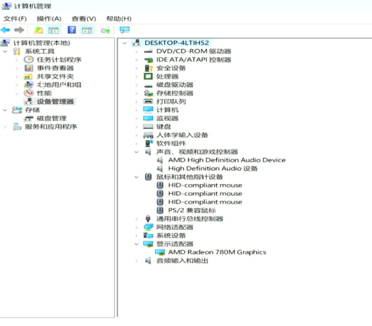Click the update driver toolbar icon

105,30
